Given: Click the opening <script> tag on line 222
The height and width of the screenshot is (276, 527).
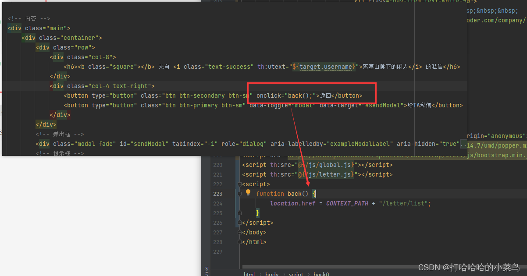Looking at the screenshot, I should point(256,184).
